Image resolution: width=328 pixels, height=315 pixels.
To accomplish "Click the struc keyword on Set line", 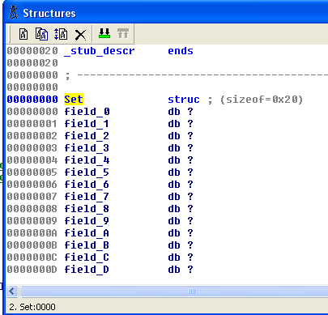I will point(184,100).
